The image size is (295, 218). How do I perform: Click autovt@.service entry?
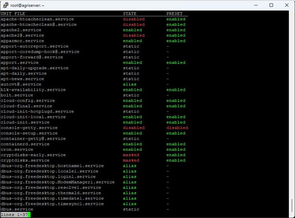pyautogui.click(x=21, y=84)
